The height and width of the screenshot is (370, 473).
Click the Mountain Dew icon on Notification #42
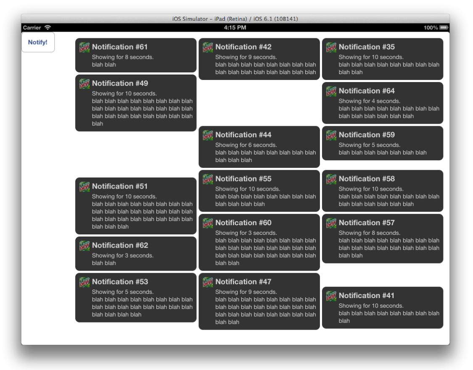tap(208, 48)
